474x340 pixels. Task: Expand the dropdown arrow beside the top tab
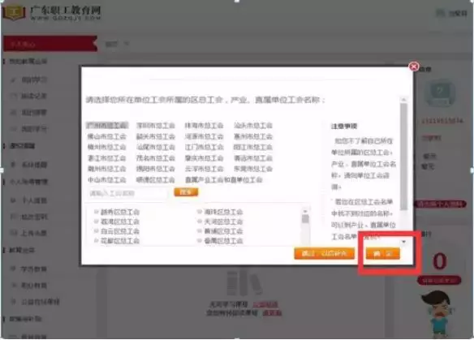pos(127,44)
